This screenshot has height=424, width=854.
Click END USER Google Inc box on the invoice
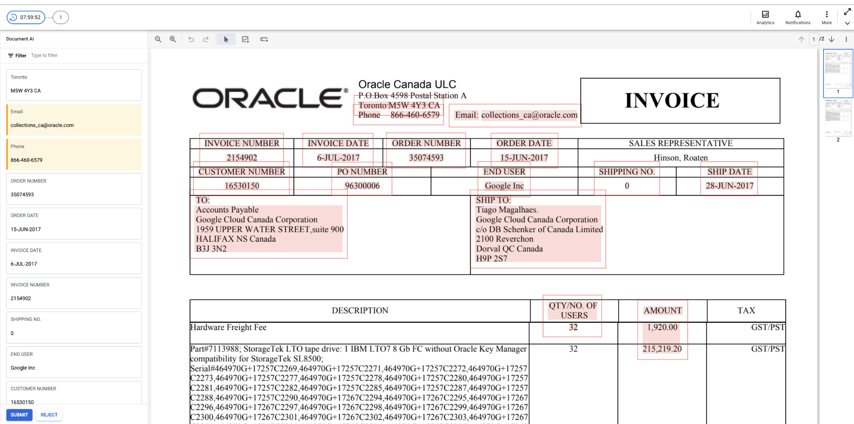point(504,179)
